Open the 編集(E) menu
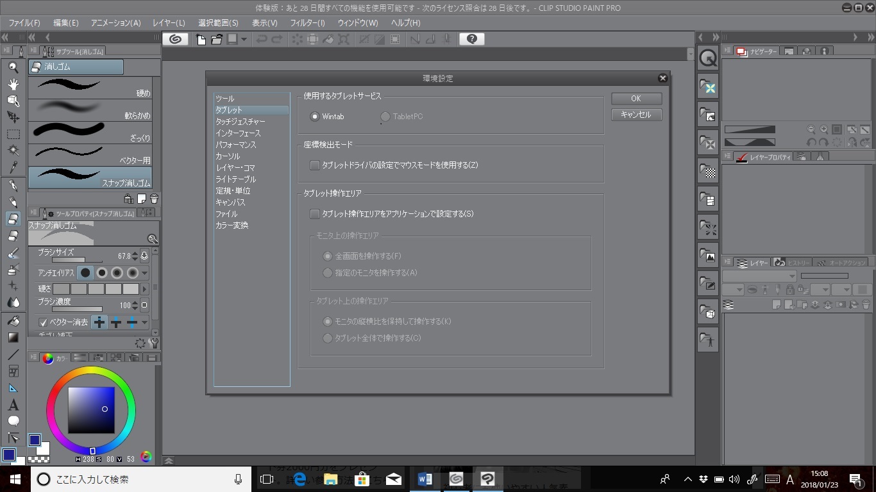The height and width of the screenshot is (492, 876). click(x=66, y=23)
